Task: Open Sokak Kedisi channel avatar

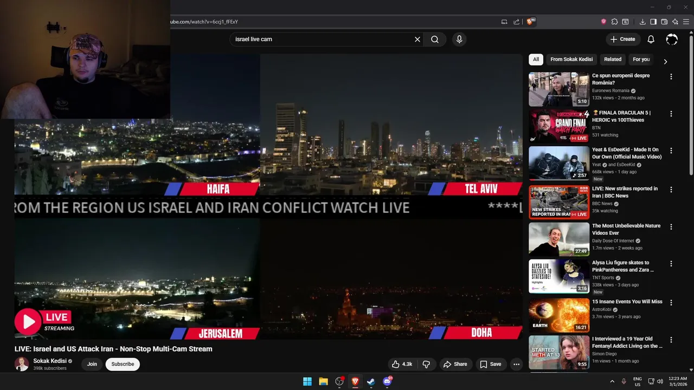Action: 22,364
